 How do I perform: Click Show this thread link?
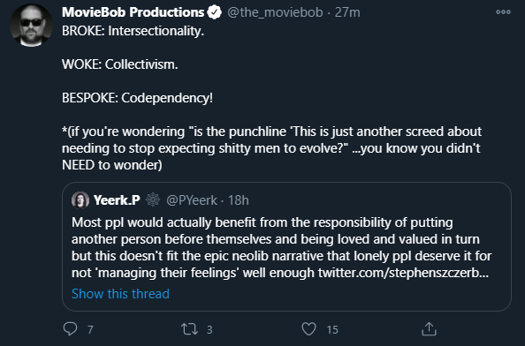pos(120,294)
